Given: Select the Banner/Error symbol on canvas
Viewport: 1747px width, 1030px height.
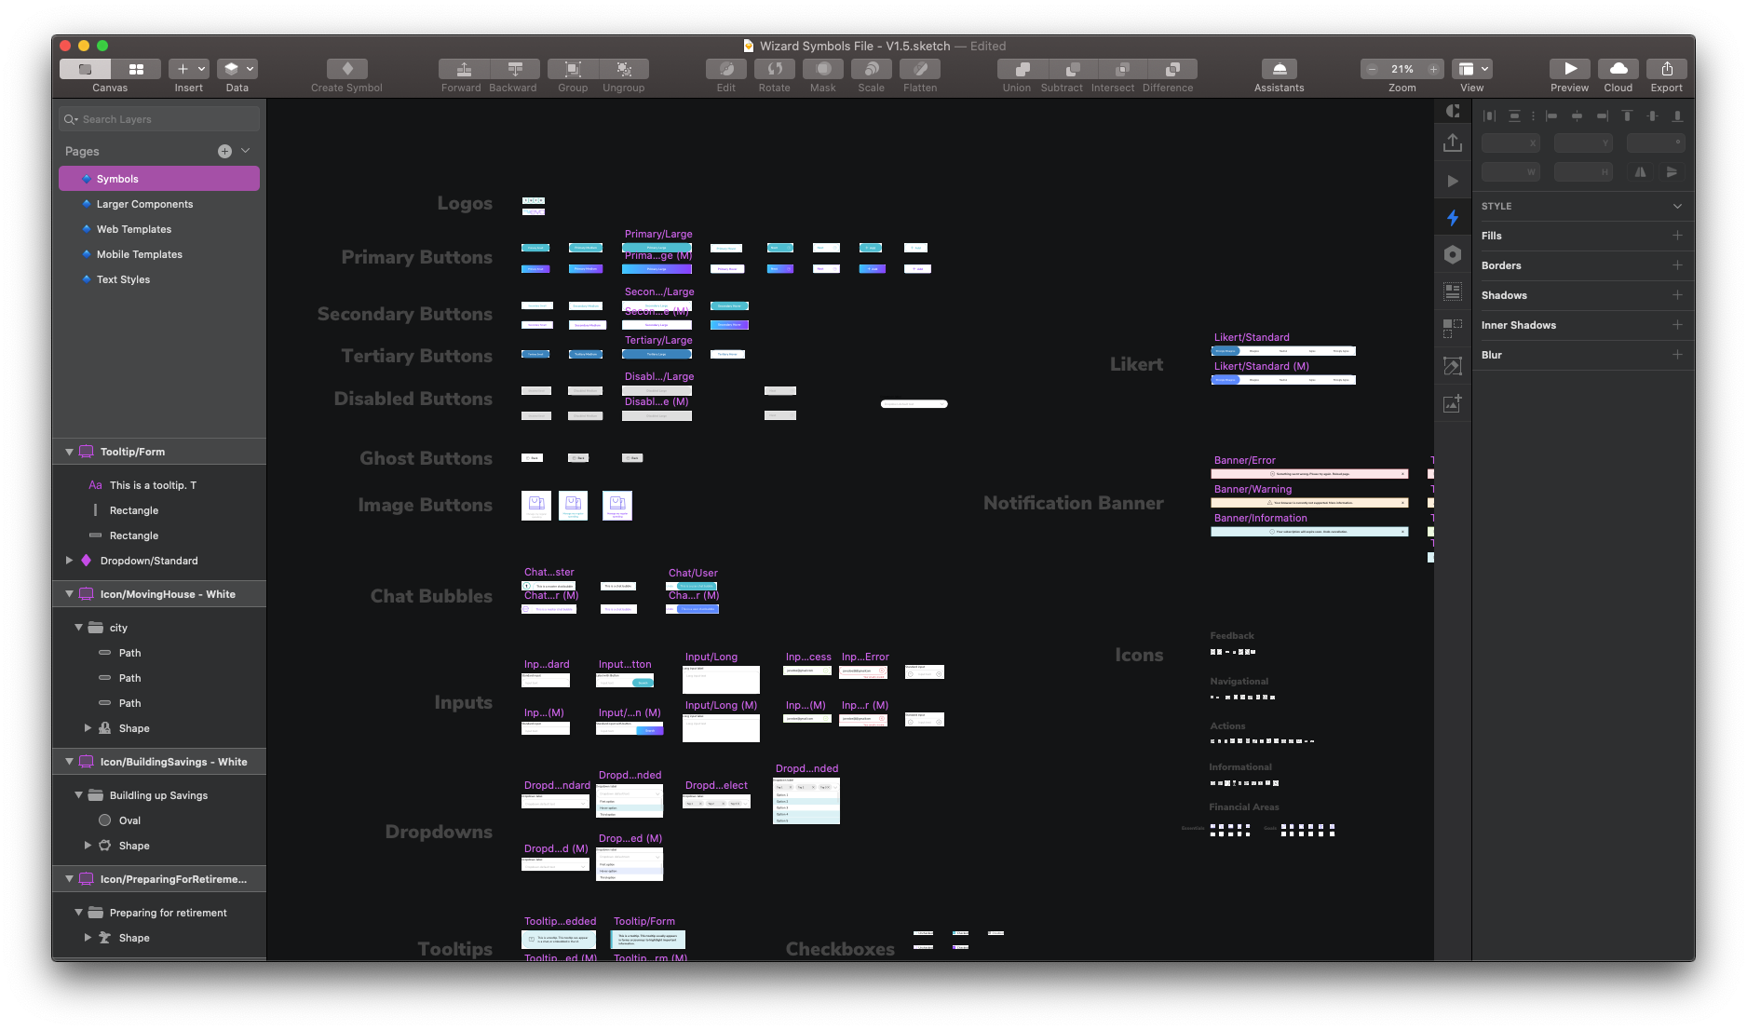Looking at the screenshot, I should [1309, 474].
